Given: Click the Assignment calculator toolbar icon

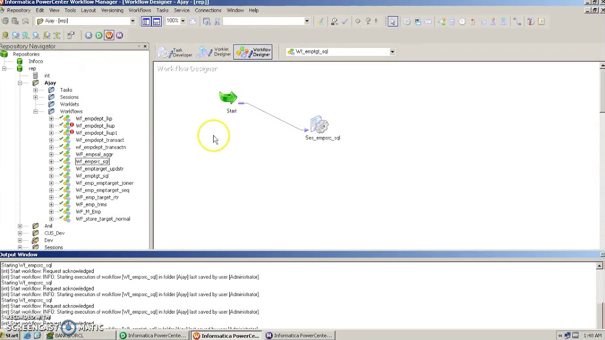Looking at the screenshot, I should point(451,21).
